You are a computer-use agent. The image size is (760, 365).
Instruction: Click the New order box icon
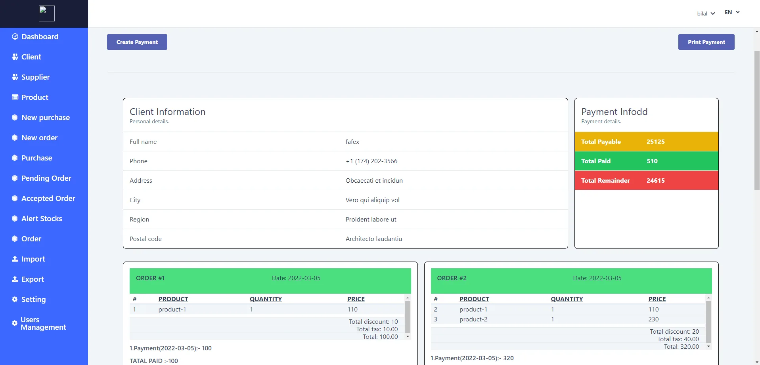(15, 138)
